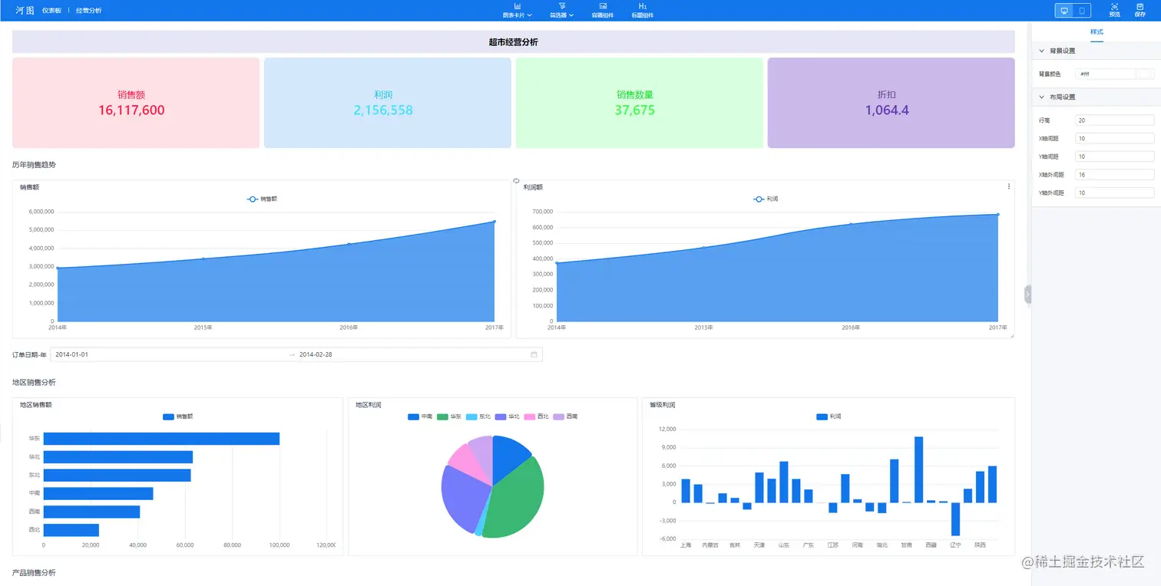Click the 河图 logo link

[x=25, y=11]
